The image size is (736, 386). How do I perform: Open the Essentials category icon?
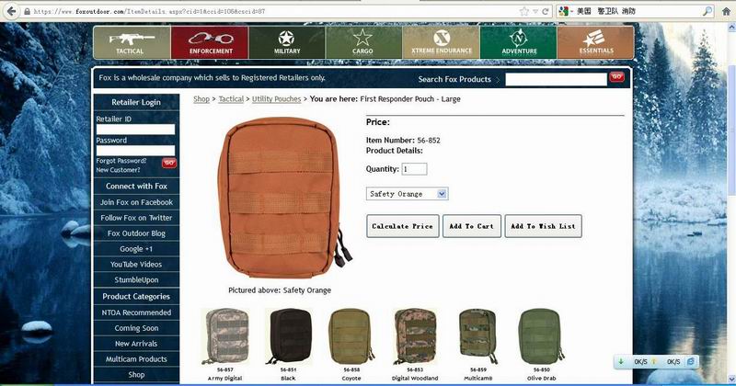click(x=595, y=42)
